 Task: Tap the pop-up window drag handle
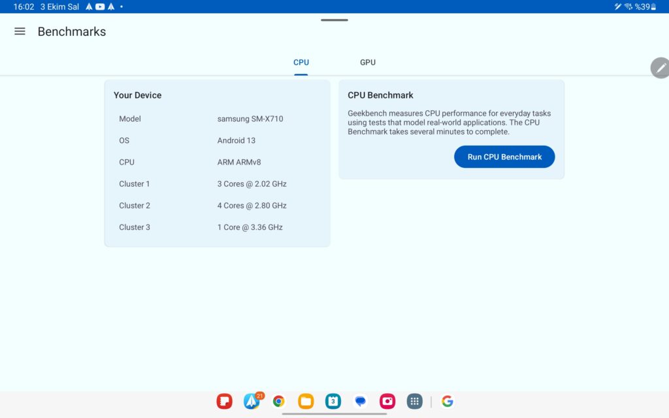click(x=334, y=20)
